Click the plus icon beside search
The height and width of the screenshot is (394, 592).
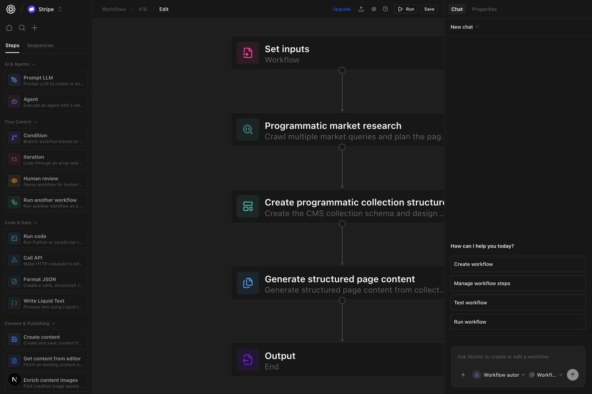pyautogui.click(x=35, y=28)
